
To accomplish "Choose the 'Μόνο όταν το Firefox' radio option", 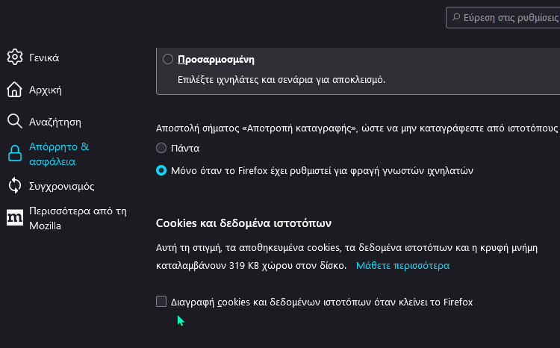I will (161, 170).
